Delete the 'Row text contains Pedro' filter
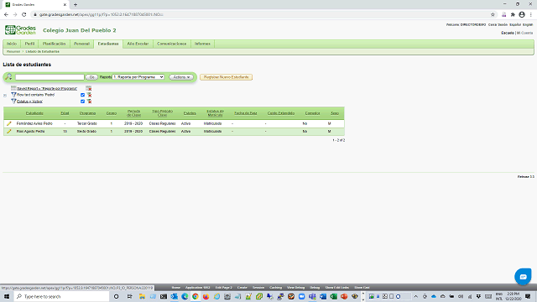Image resolution: width=537 pixels, height=302 pixels. [x=89, y=95]
